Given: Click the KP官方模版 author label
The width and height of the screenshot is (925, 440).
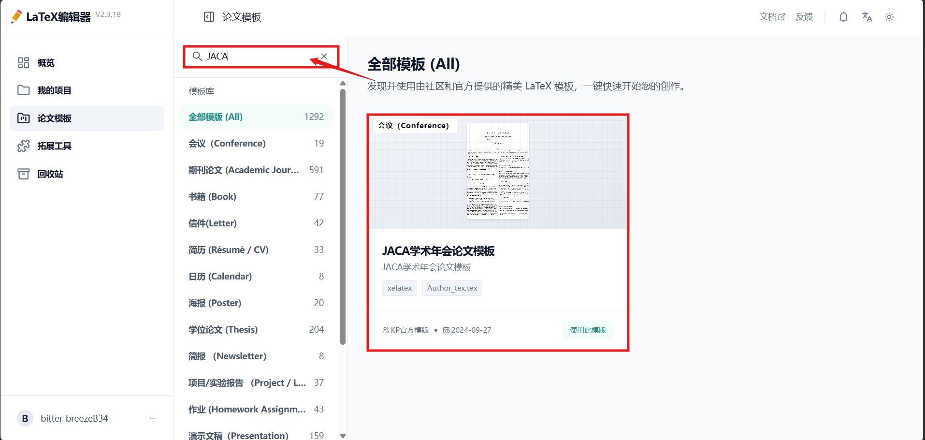Looking at the screenshot, I should tap(405, 330).
